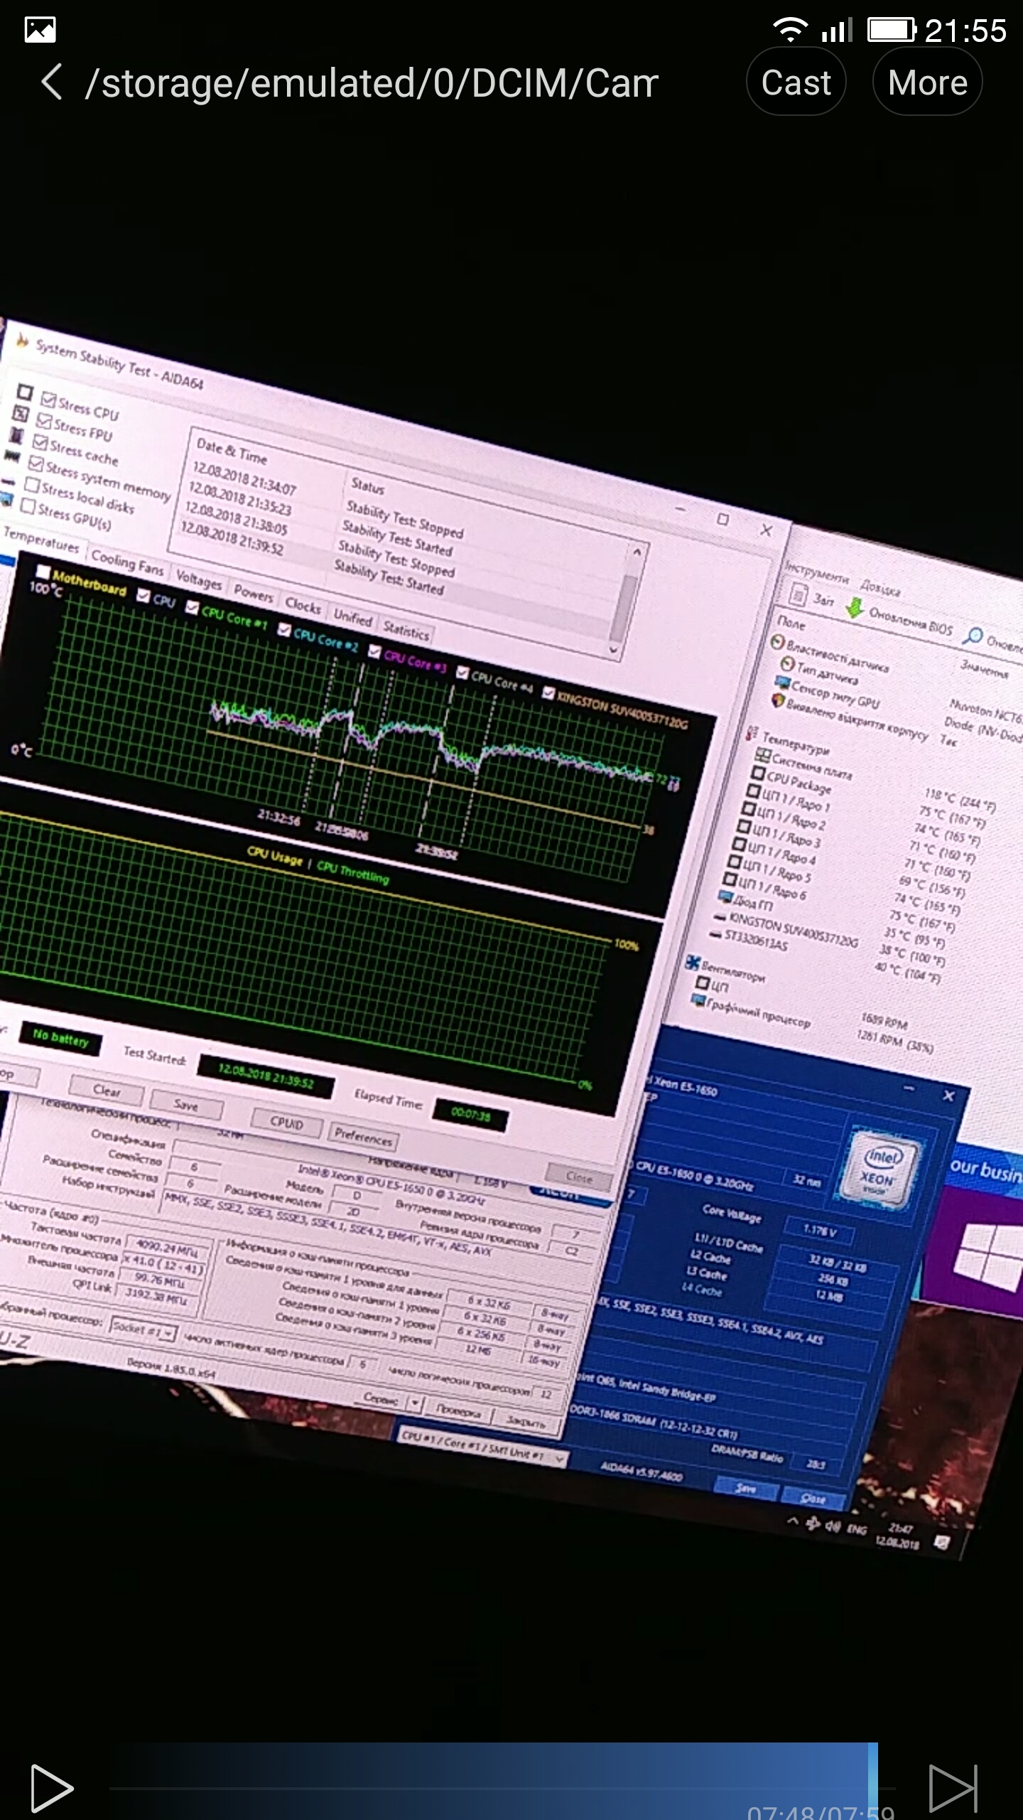Toggle the KINGSTON SUV400S37120G graph checkbox
Image resolution: width=1023 pixels, height=1820 pixels.
click(548, 692)
